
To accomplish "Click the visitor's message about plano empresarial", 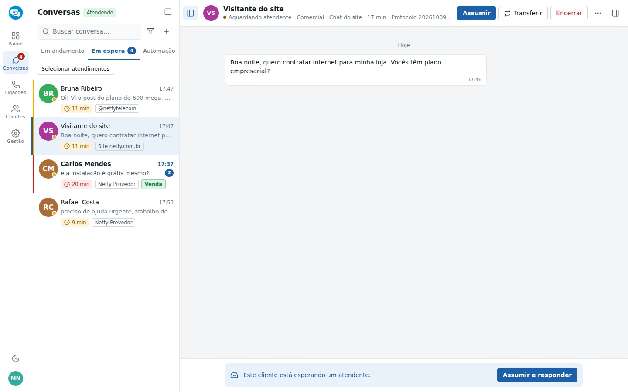I will [x=356, y=70].
